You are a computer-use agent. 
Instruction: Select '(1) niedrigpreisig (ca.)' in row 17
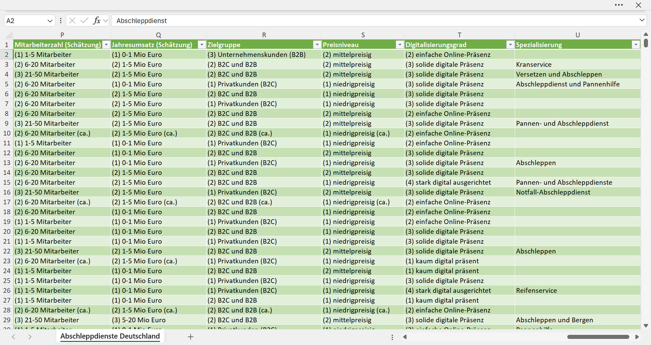pyautogui.click(x=363, y=202)
